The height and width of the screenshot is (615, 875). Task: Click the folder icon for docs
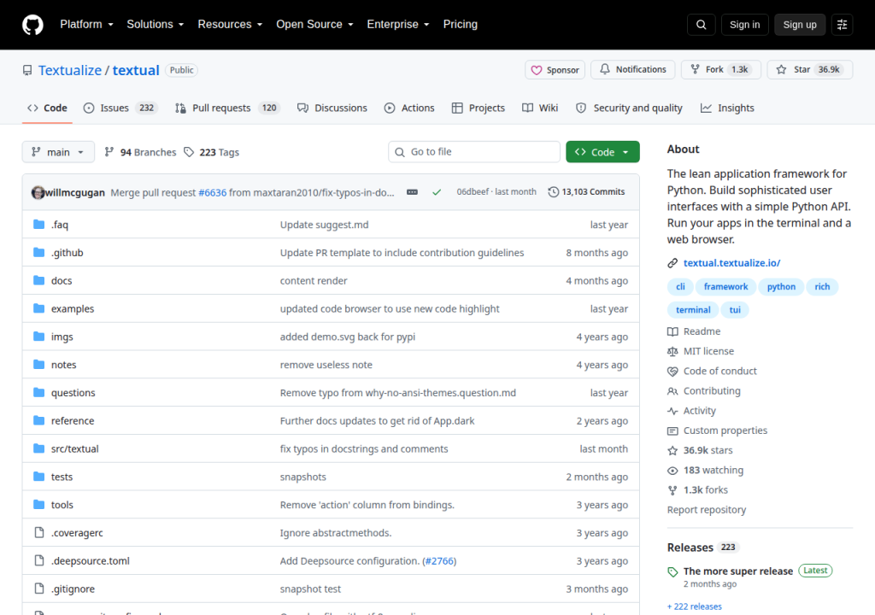point(39,280)
